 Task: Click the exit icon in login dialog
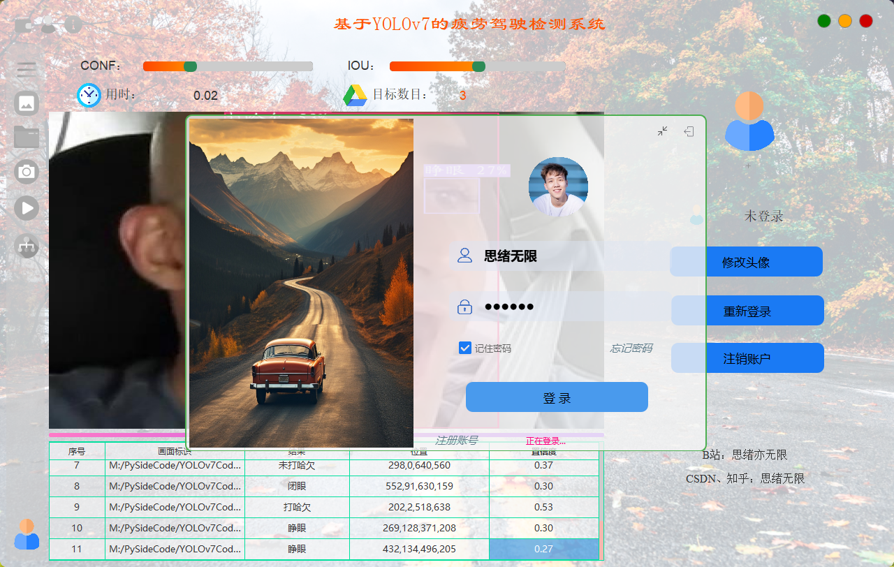pyautogui.click(x=689, y=131)
